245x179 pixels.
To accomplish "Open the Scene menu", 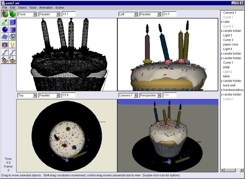I will [60, 7].
